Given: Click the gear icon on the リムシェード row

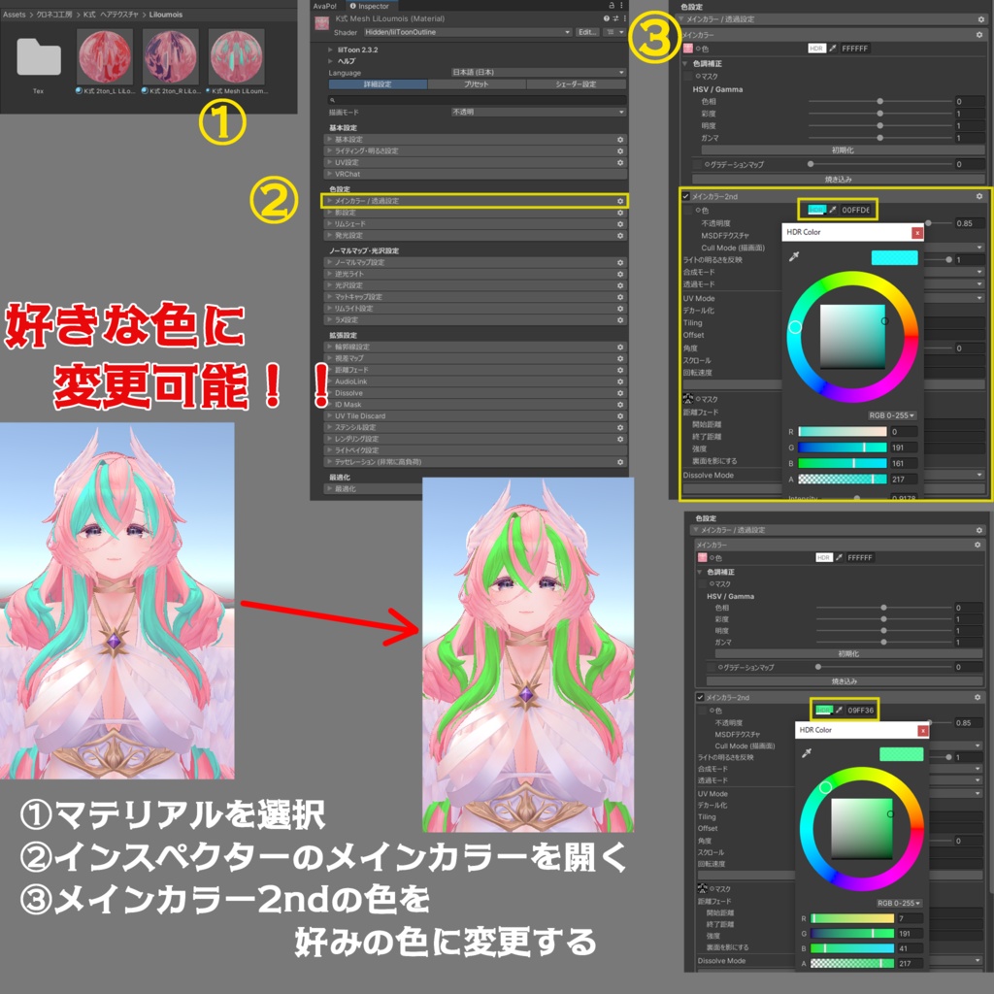Looking at the screenshot, I should tap(620, 224).
